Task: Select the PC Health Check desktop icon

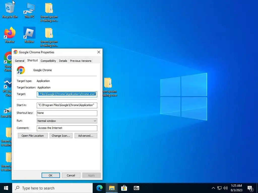Action: point(7,87)
